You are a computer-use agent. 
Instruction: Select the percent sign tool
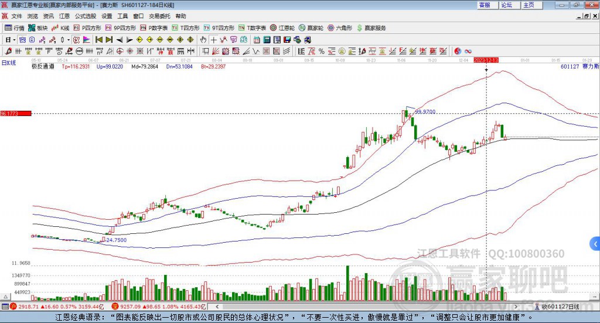coord(322,51)
